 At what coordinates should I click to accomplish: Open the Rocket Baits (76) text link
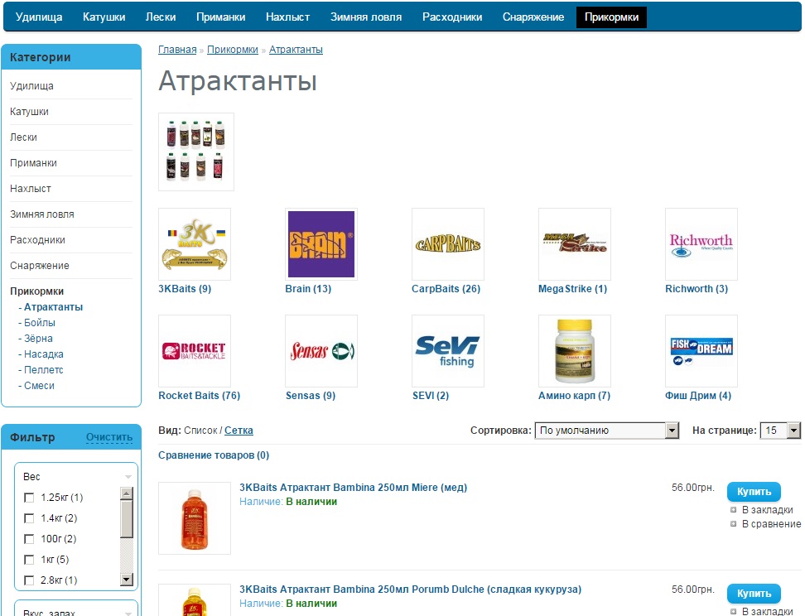point(200,396)
